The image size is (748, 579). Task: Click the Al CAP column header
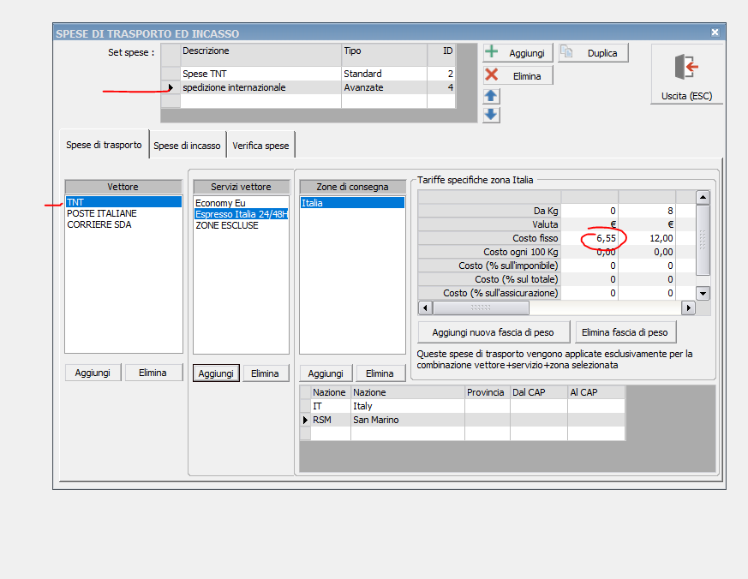(596, 392)
